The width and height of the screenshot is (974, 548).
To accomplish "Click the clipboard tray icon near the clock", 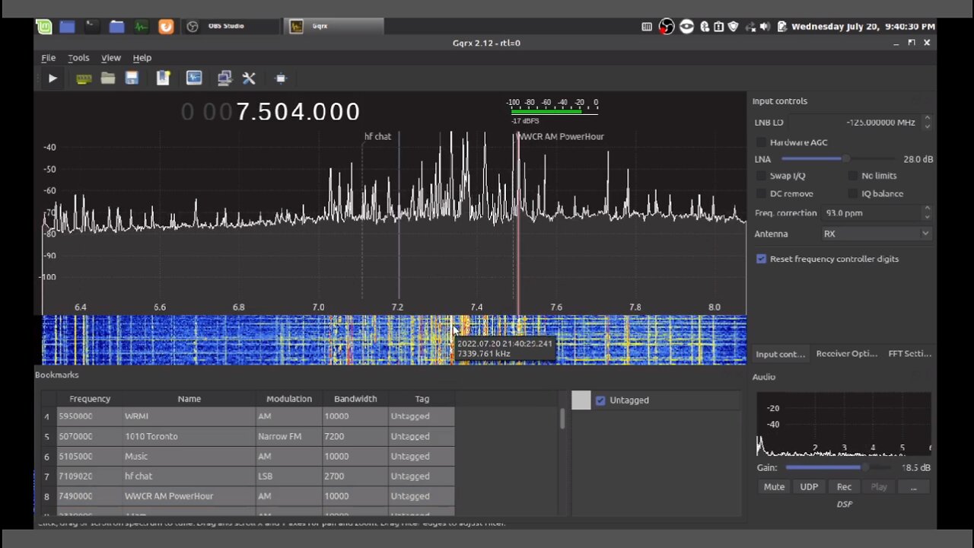I will pyautogui.click(x=781, y=27).
